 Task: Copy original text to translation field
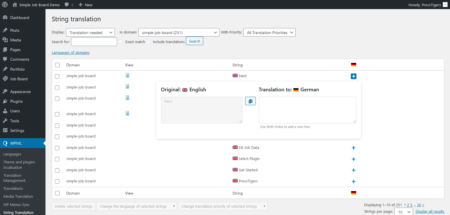[250, 101]
